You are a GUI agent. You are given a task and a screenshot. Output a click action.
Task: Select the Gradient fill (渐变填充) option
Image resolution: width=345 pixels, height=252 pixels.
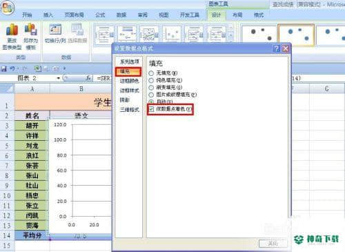151,88
